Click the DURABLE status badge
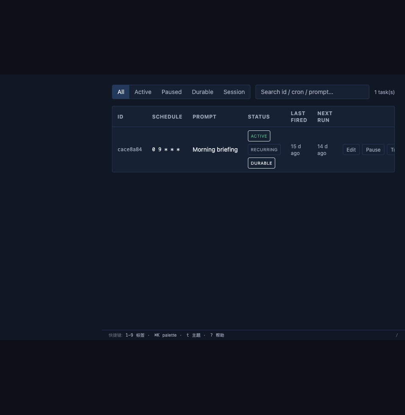Screen dimensions: 405x415 tap(261, 163)
